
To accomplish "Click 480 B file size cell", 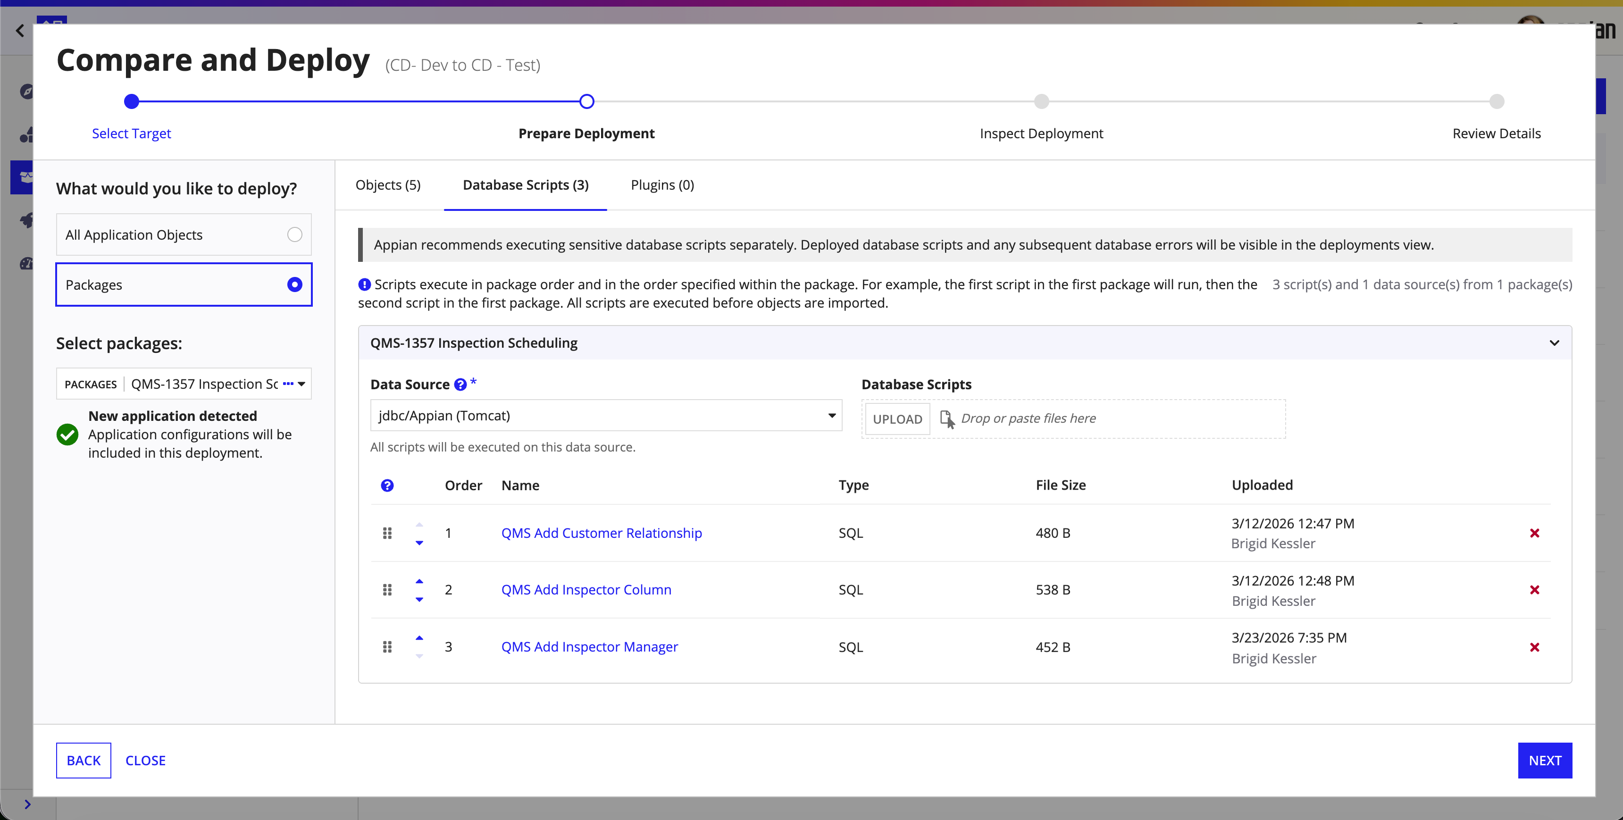I will coord(1054,533).
